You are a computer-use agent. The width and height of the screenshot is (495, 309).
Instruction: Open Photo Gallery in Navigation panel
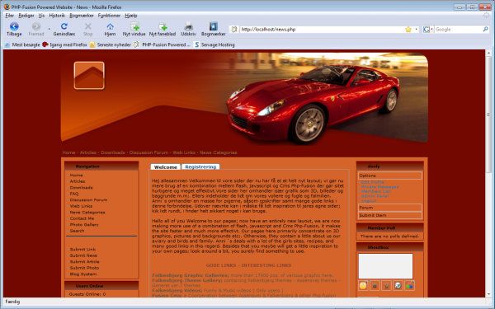84,225
